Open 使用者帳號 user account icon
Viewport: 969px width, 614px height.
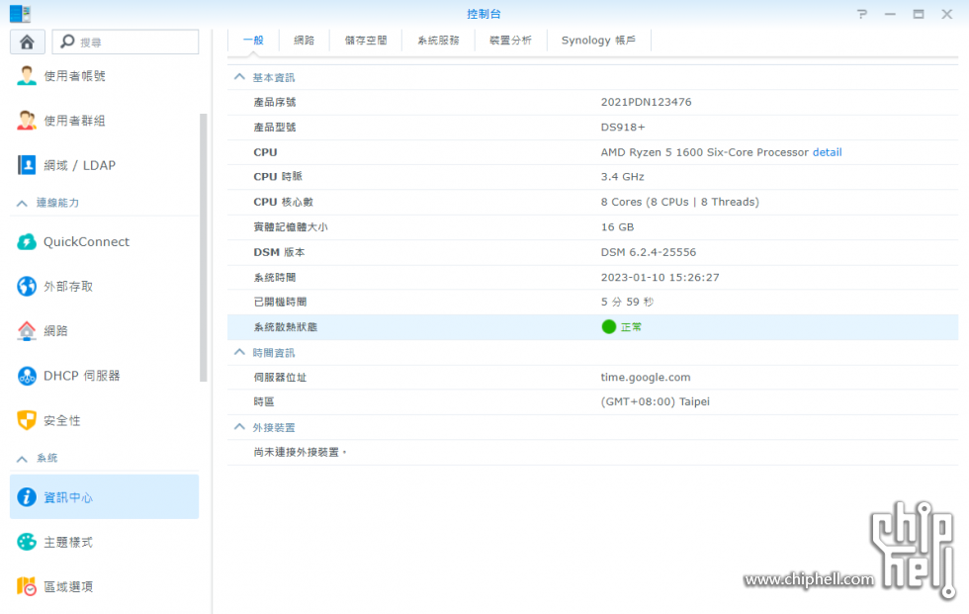27,76
